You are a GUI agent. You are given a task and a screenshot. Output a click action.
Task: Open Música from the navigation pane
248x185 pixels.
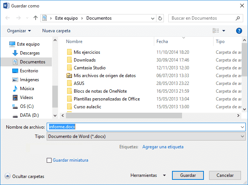click(27, 89)
